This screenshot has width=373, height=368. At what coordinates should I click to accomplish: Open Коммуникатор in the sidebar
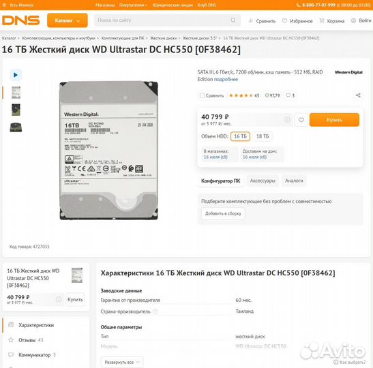click(34, 355)
